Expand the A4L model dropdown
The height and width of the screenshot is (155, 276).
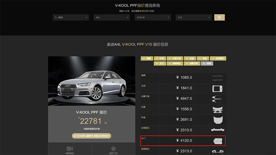[x=112, y=17]
